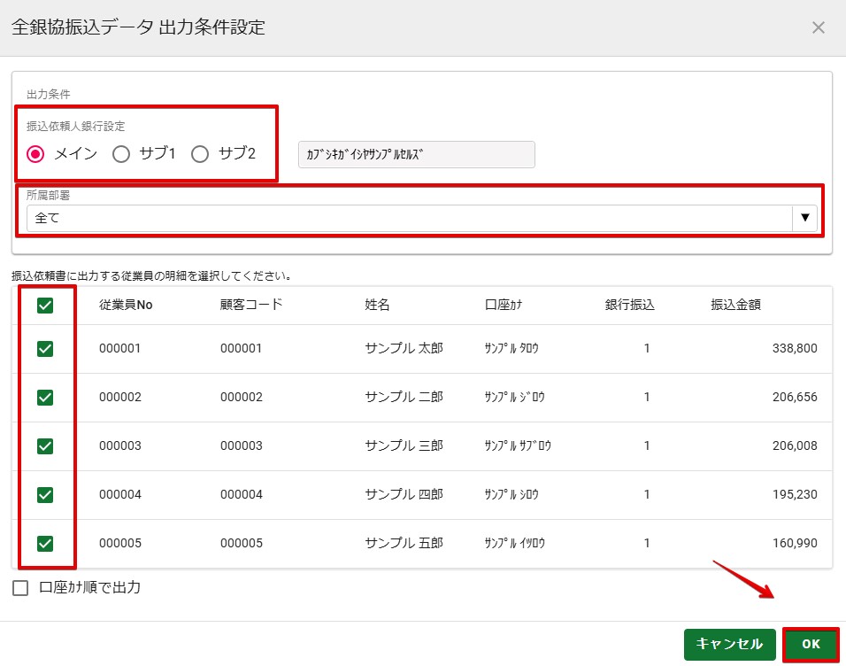Click the kana ｻﾝﾌﾟﾙ ｼﾞﾛｳ

point(515,397)
